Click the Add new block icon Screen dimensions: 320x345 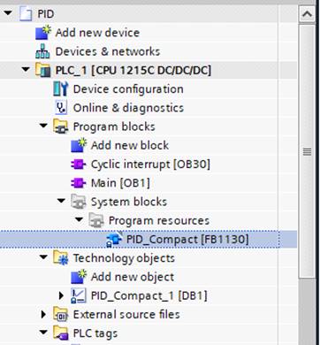(79, 145)
